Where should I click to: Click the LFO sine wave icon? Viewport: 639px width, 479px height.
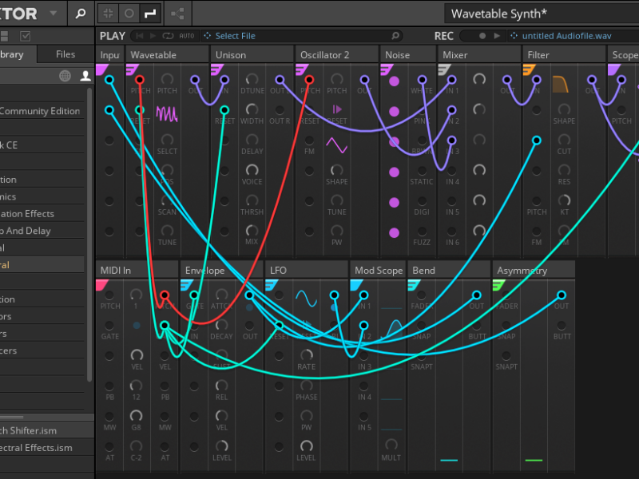pos(307,299)
